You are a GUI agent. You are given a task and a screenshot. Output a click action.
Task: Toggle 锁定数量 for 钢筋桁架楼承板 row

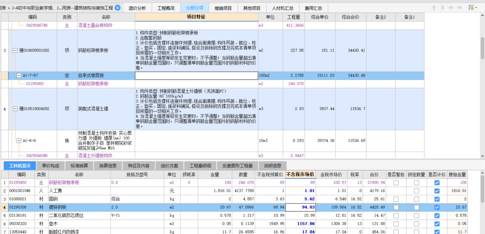tap(417, 183)
